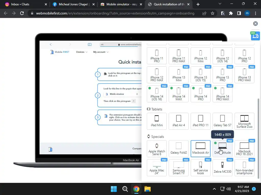261x195 pixels.
Task: Choose the Dell Latitude laptop device
Action: pyautogui.click(x=222, y=149)
